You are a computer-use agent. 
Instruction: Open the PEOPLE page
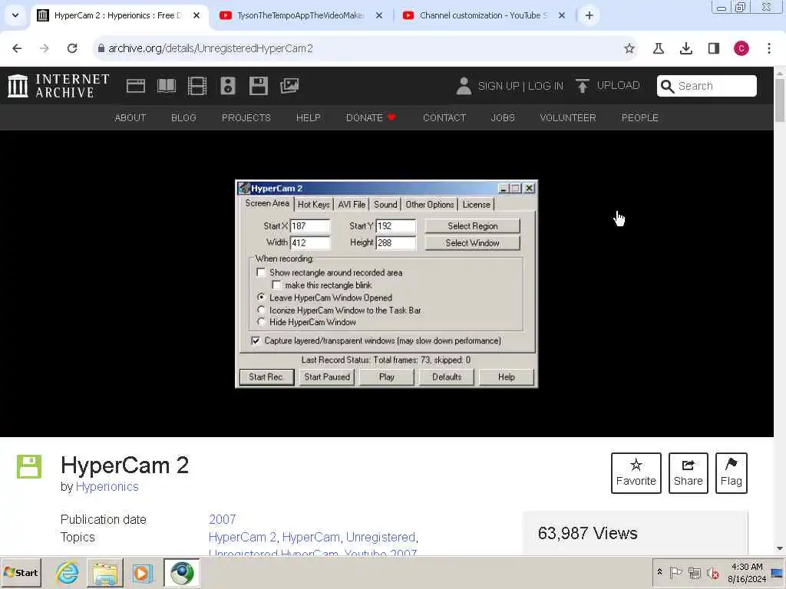639,117
